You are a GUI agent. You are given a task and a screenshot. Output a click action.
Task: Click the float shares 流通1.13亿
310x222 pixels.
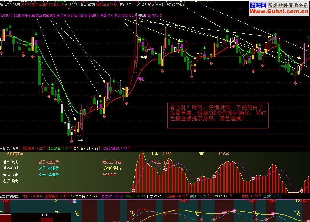[x=163, y=4]
